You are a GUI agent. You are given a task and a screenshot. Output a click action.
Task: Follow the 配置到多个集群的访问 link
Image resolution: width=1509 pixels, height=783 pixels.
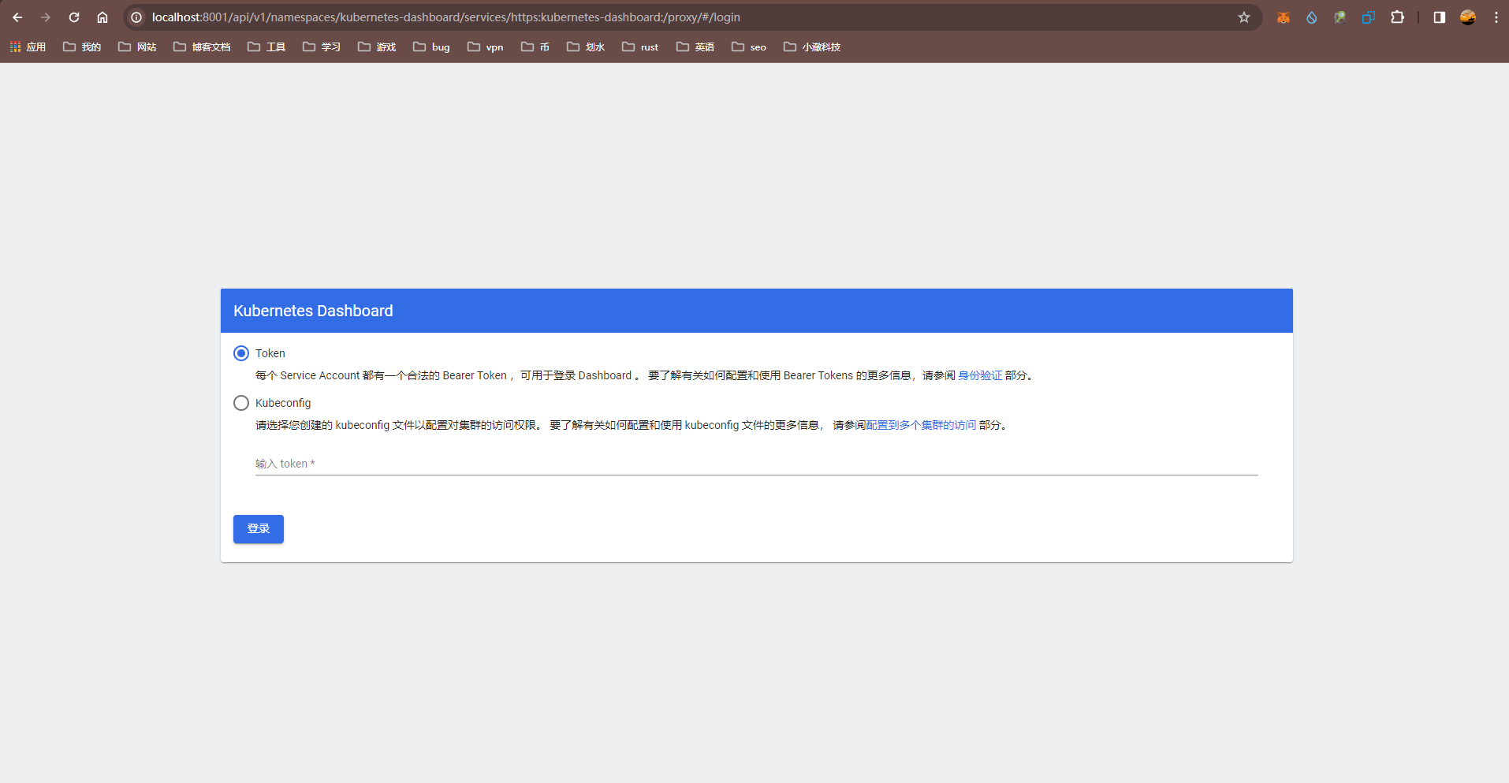pos(921,426)
